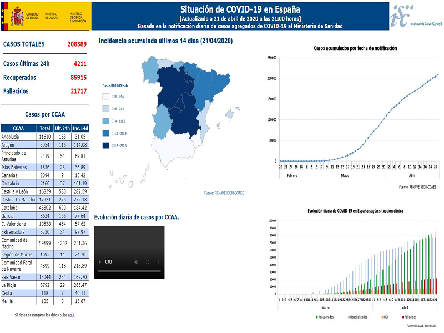Image resolution: width=444 pixels, height=333 pixels.
Task: Select the C. Valenciana row name
Action: point(13,224)
